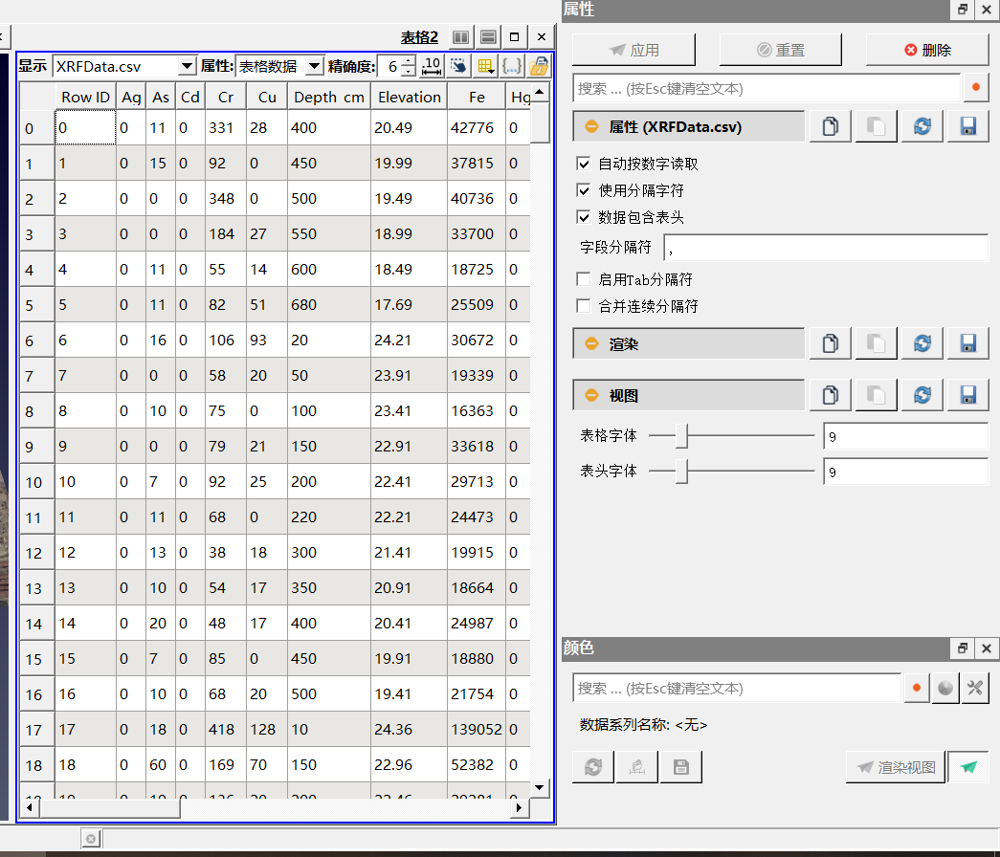1000x857 pixels.
Task: Paste into the 属性 (XRFData.csv) section
Action: coord(877,126)
